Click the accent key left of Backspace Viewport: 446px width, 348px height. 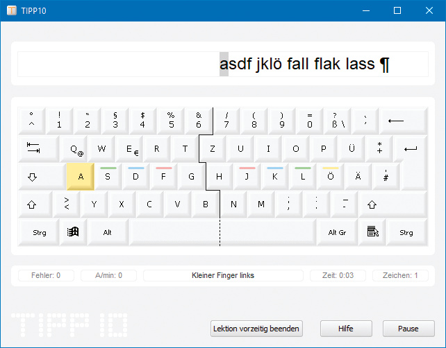(365, 121)
